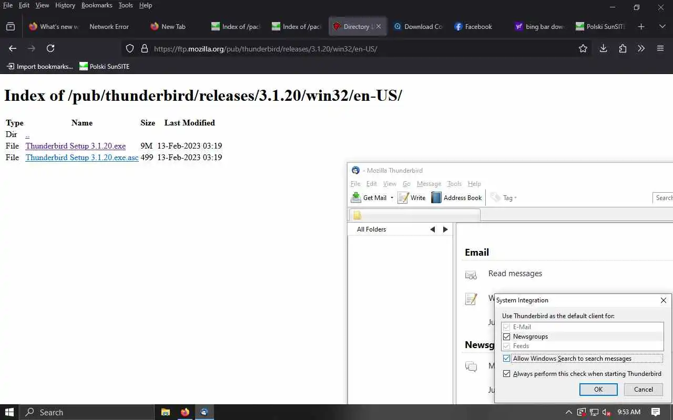Click the Read messages text in Thunderbird
Screen dimensions: 673x420
(515, 274)
